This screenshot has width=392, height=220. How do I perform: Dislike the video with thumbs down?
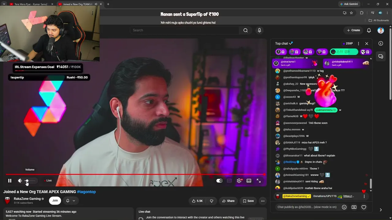211,201
